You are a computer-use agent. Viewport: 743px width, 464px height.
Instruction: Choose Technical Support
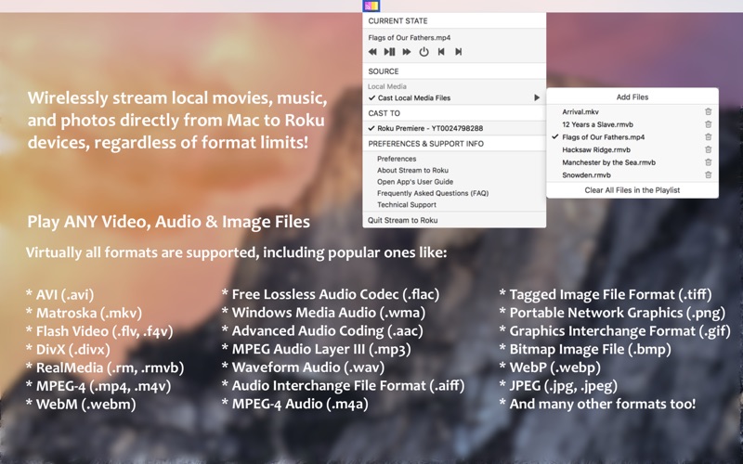point(407,204)
